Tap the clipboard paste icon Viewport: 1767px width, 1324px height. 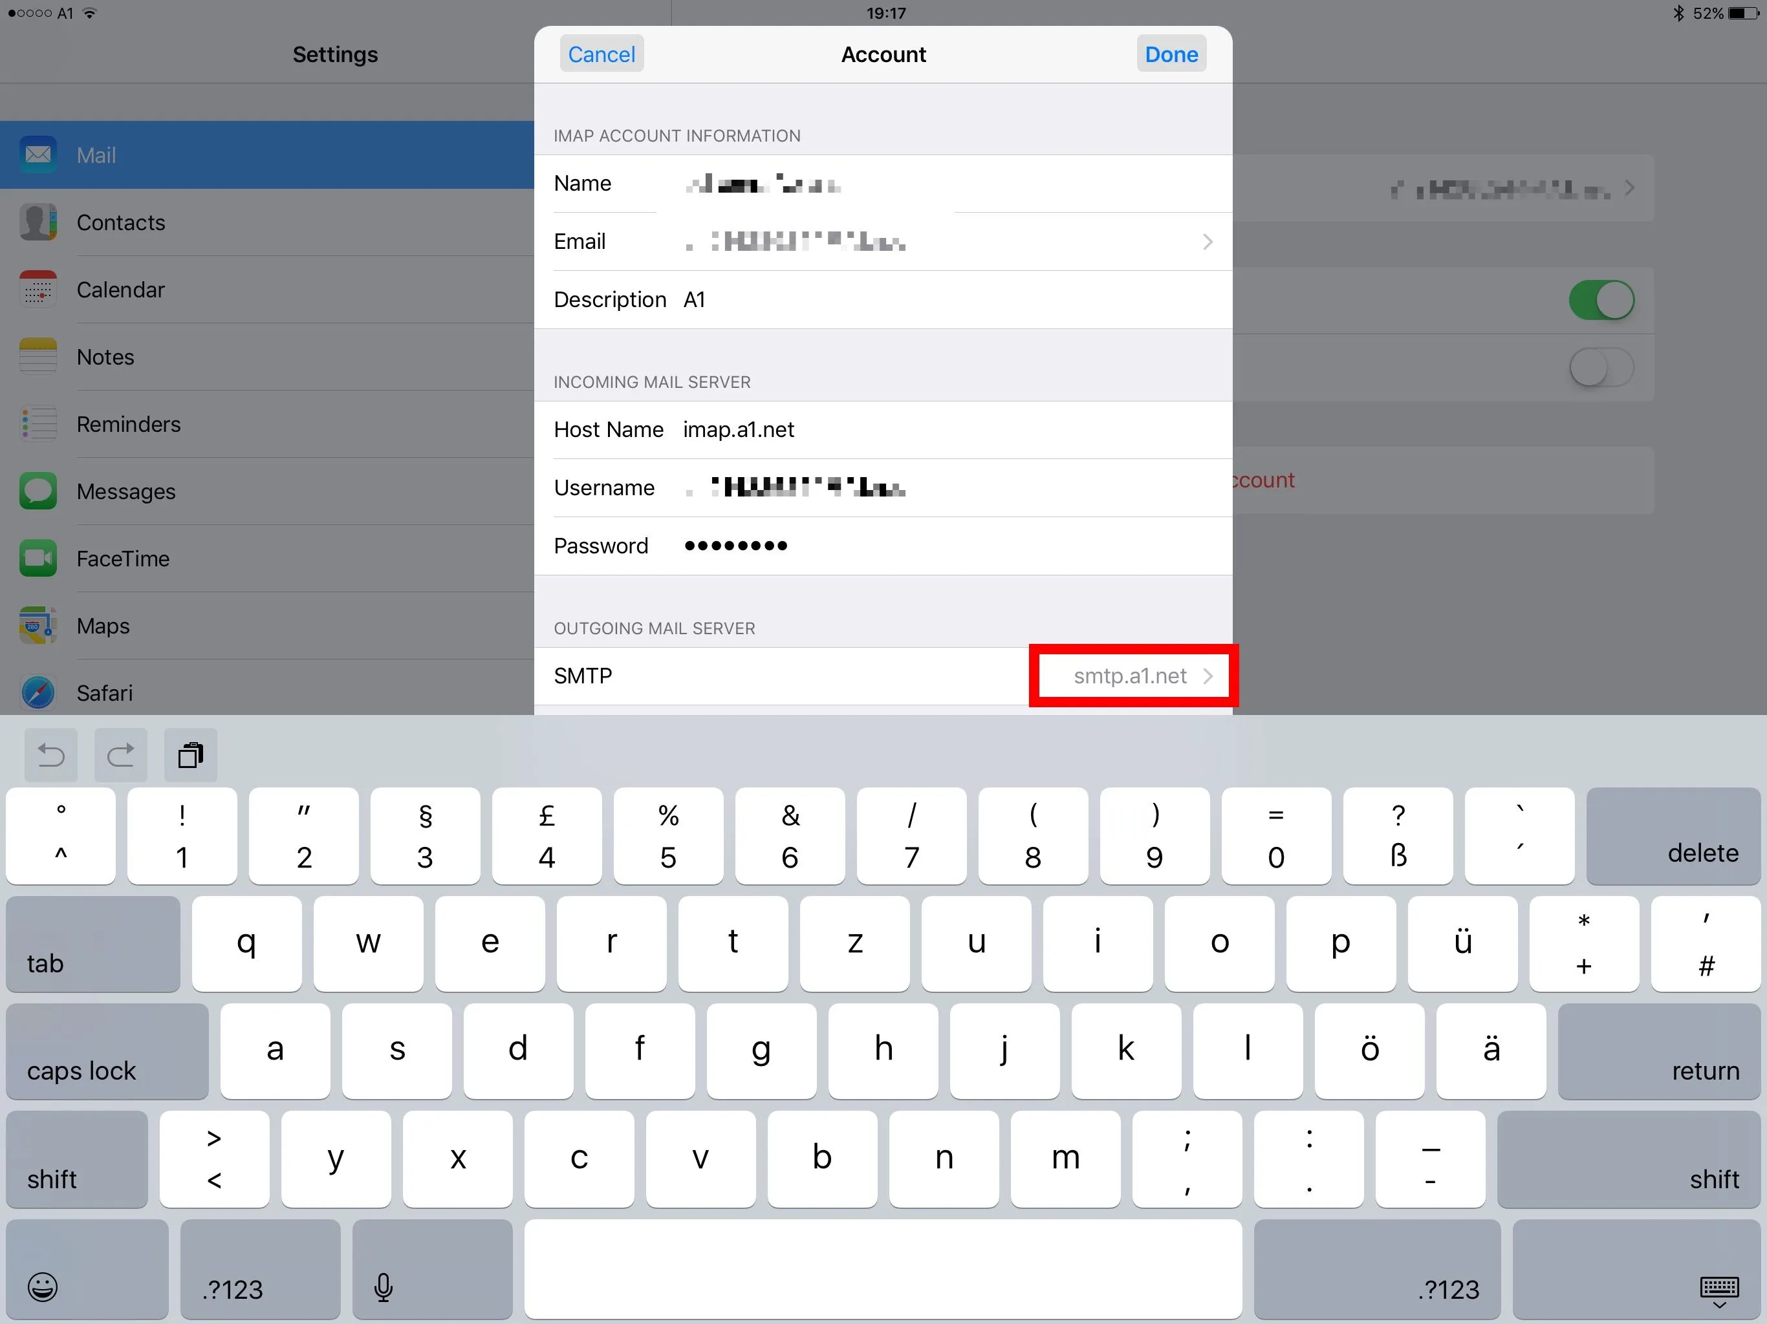click(190, 754)
